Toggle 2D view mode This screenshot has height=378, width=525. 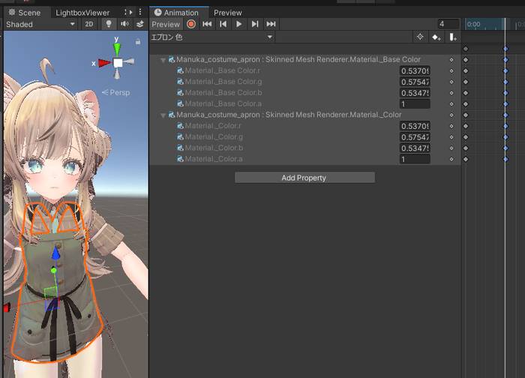tap(89, 24)
